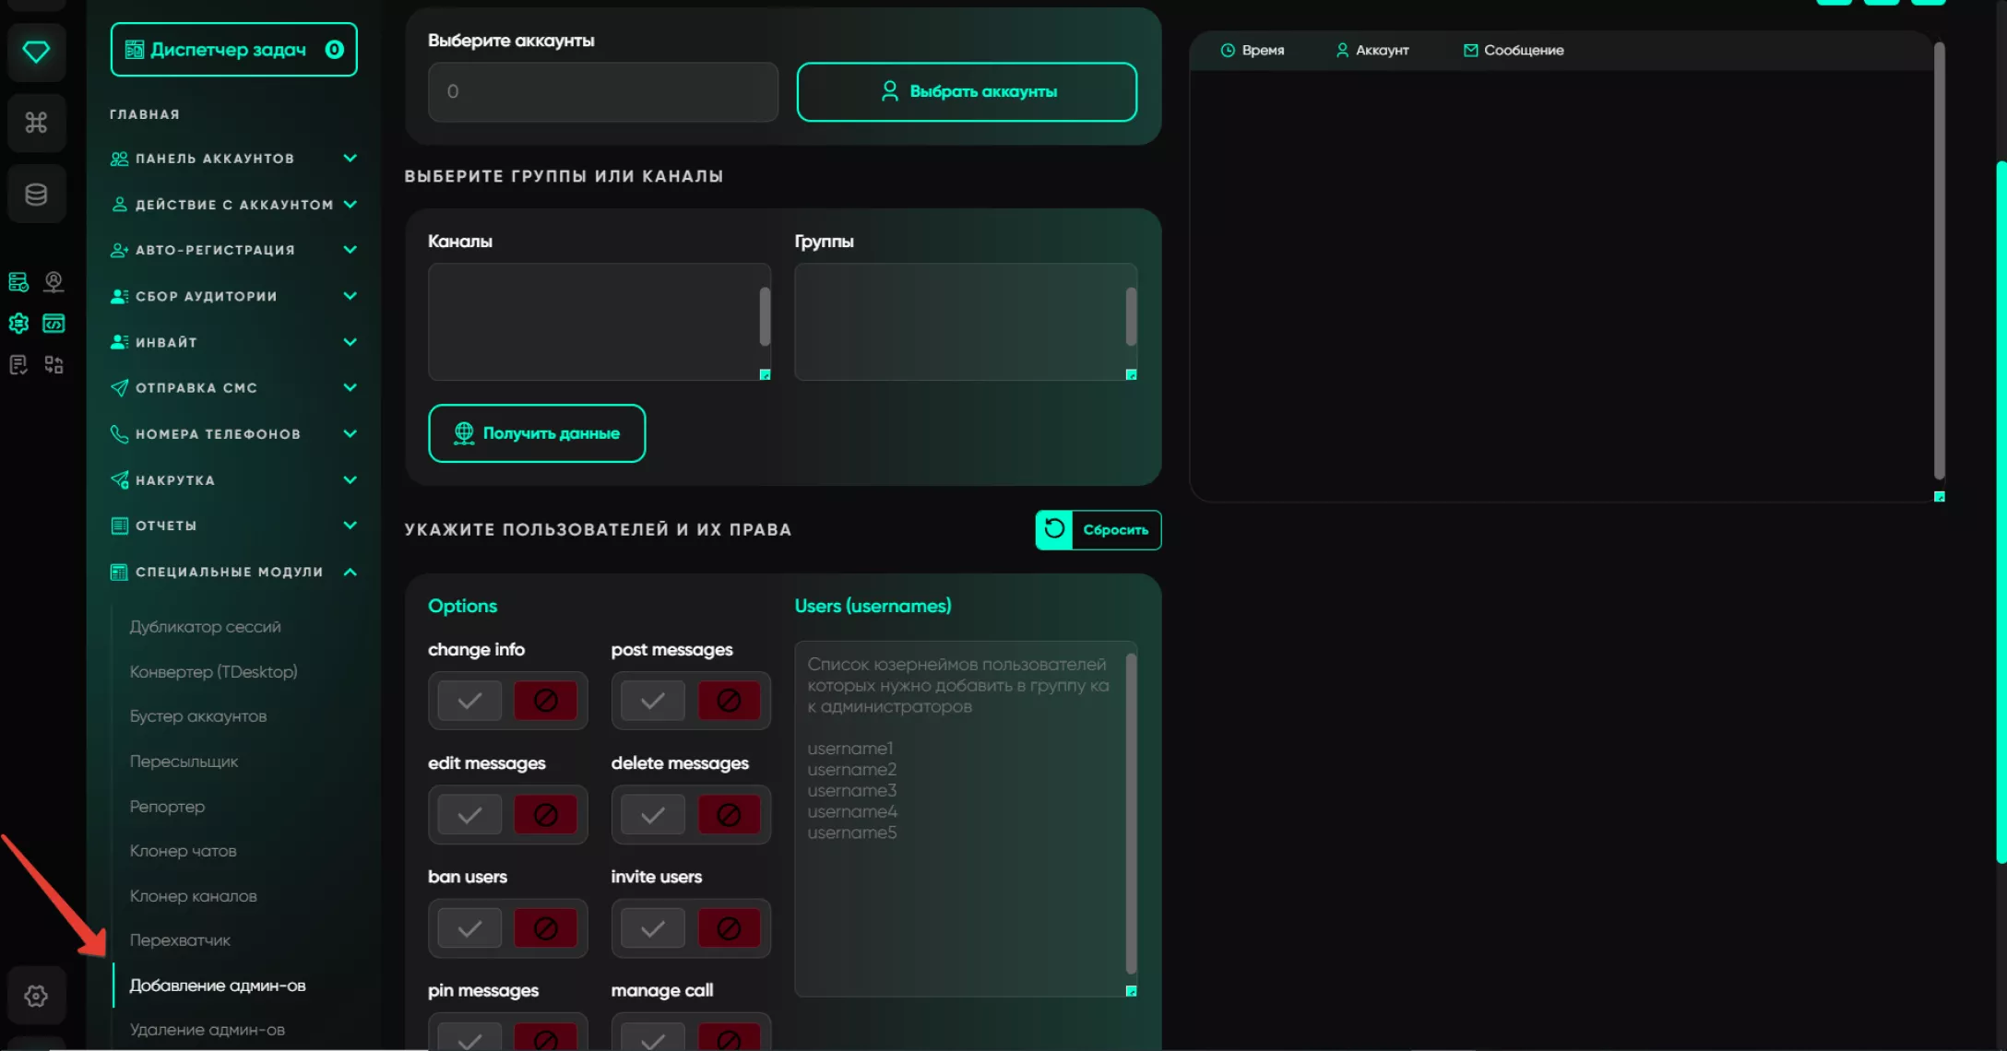Expand Действие с аккаунтом chevron
Screen dimensions: 2007x1051
(x=350, y=205)
